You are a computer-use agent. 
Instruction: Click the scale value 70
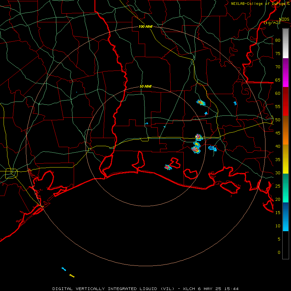pos(278,67)
